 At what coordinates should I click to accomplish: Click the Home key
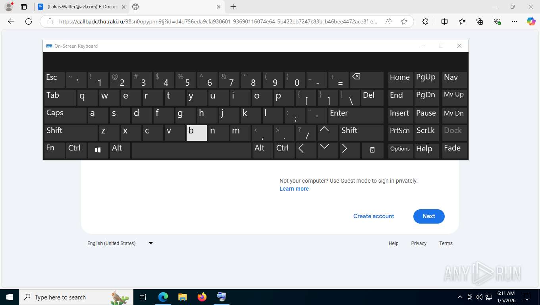400,79
